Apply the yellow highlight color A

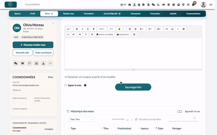[119, 29]
